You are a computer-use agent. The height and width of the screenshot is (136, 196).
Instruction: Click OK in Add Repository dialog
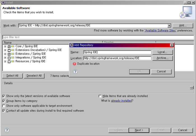[x=139, y=71]
